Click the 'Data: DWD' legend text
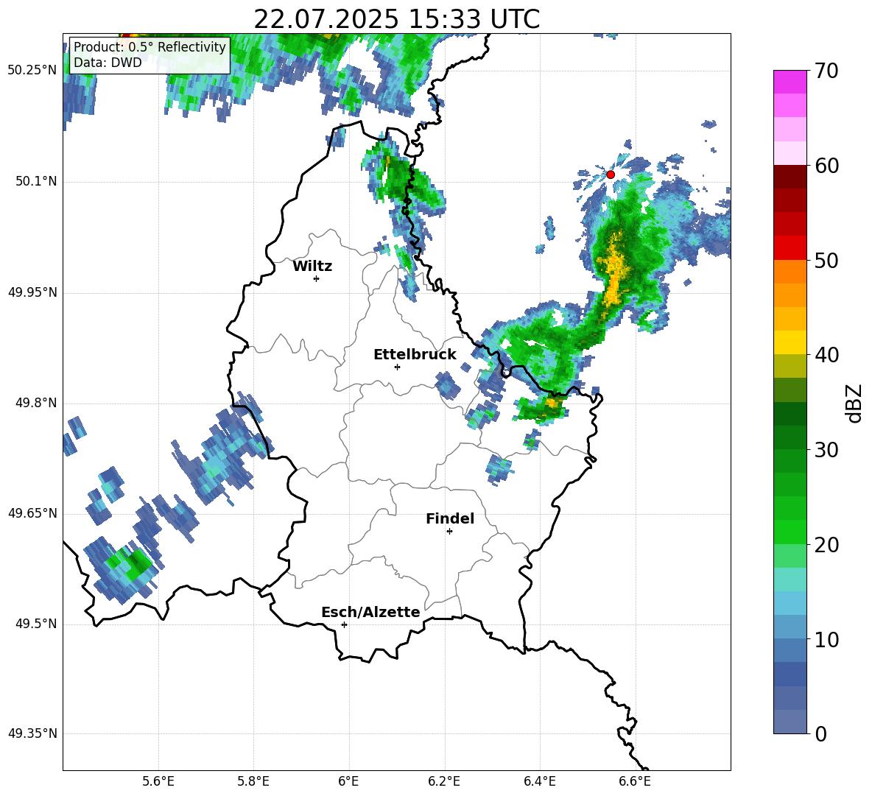 click(x=108, y=63)
